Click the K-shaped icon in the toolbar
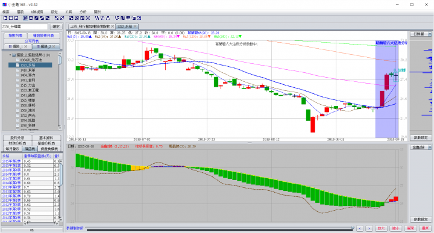The height and width of the screenshot is (233, 434). tap(117, 18)
